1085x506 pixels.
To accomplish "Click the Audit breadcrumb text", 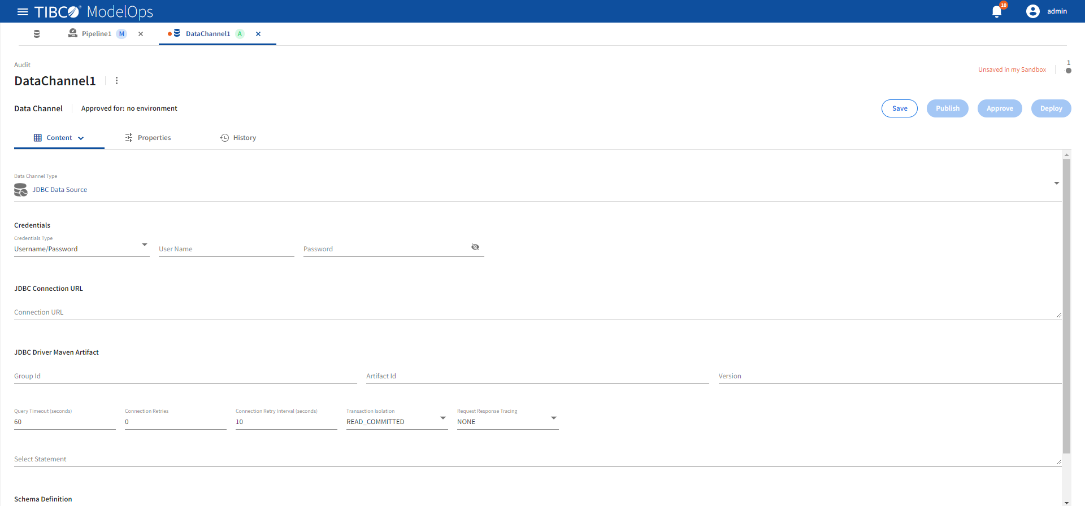I will [x=22, y=65].
